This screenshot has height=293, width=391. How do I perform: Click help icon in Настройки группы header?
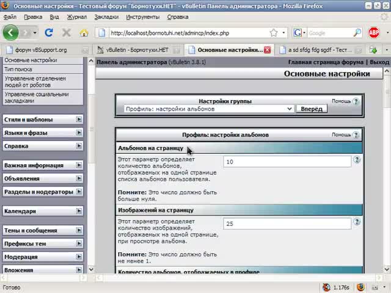click(356, 101)
